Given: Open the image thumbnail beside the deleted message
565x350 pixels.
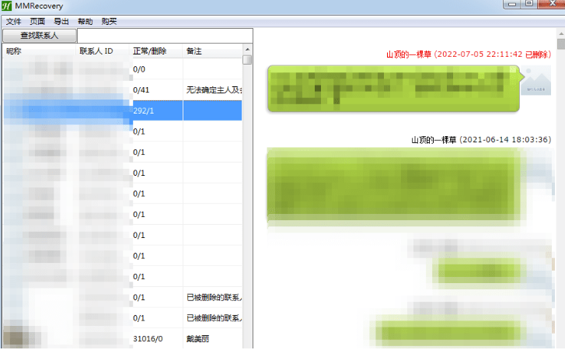Looking at the screenshot, I should [x=536, y=81].
